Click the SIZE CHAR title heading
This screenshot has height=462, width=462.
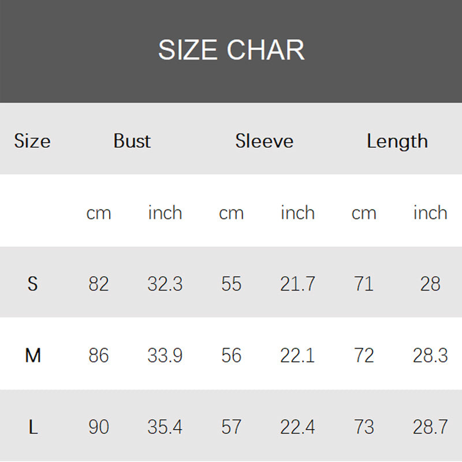231,50
